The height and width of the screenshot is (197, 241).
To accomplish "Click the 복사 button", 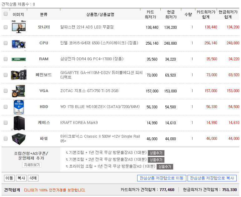I will [x=21, y=178].
